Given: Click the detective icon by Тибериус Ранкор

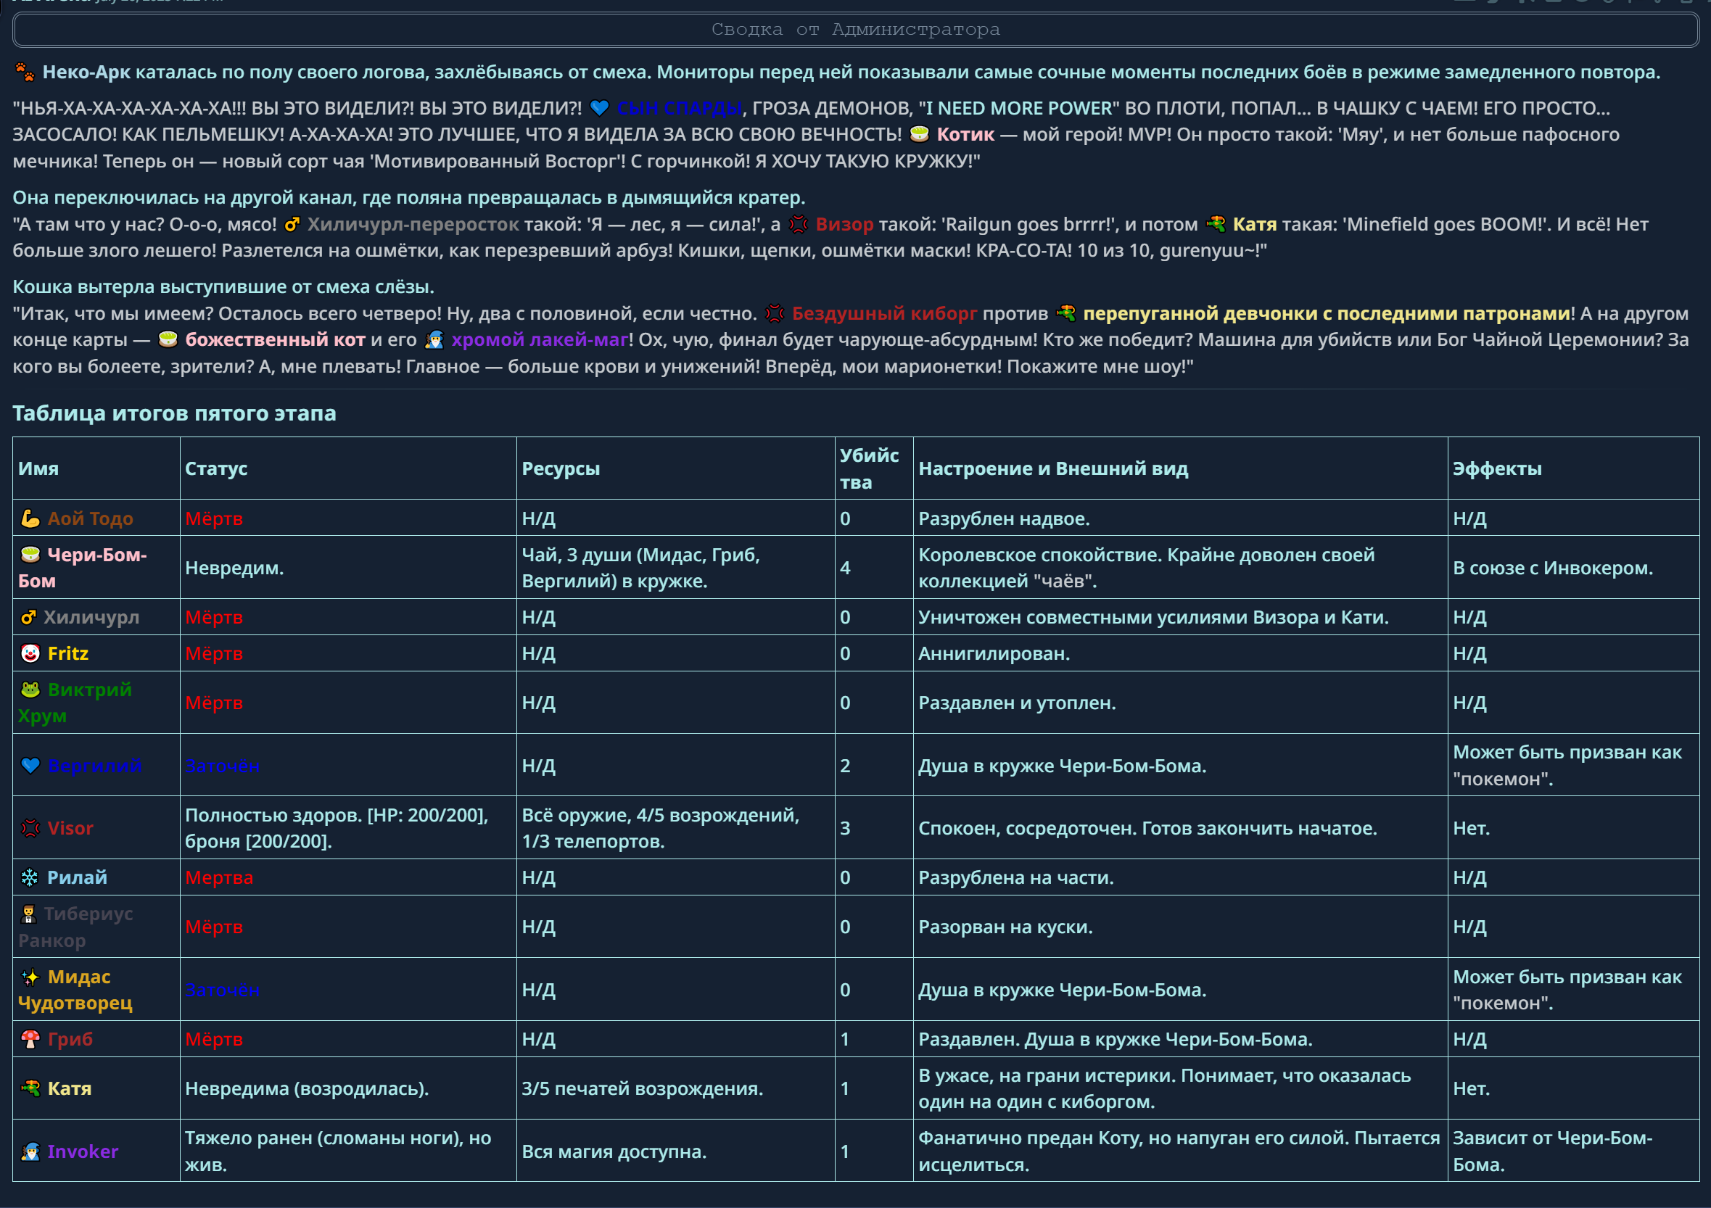Looking at the screenshot, I should pyautogui.click(x=28, y=914).
